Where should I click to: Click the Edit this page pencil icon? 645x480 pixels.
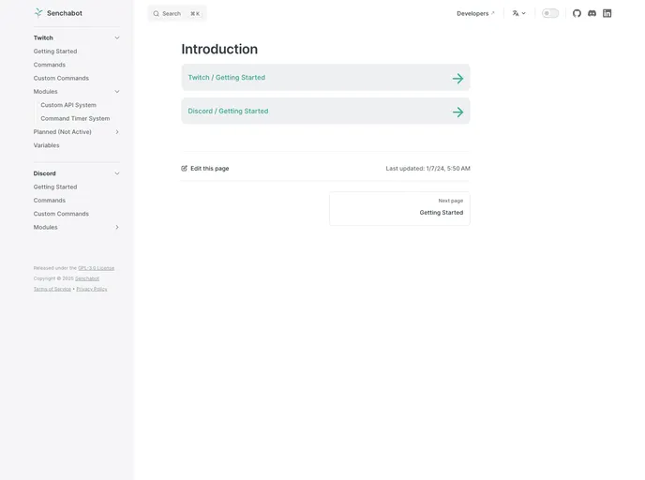(184, 168)
